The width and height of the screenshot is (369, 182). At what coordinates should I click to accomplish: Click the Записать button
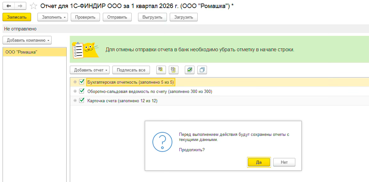[17, 17]
